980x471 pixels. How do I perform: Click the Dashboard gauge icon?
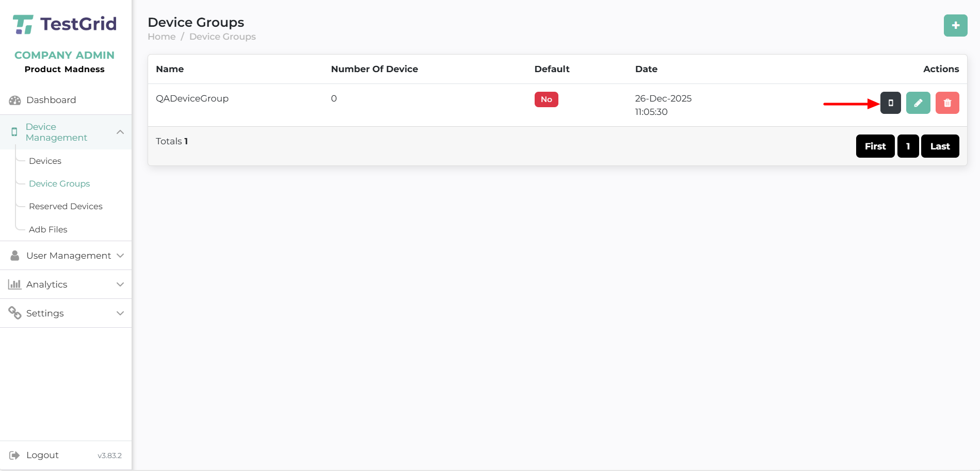coord(15,100)
